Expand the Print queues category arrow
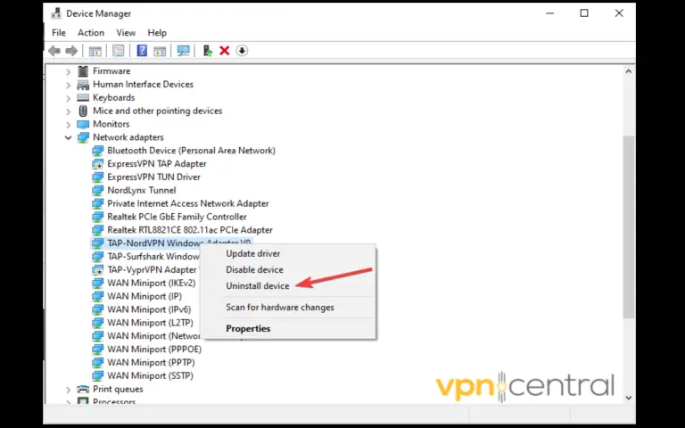This screenshot has width=685, height=428. [x=68, y=389]
